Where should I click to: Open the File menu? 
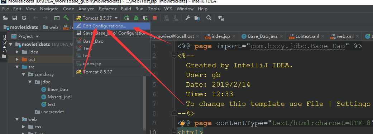click(x=5, y=9)
